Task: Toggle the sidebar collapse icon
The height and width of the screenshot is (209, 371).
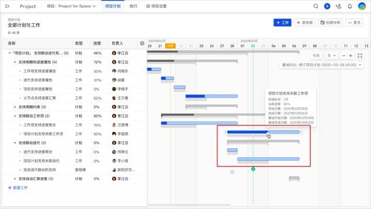Action: tap(7, 6)
